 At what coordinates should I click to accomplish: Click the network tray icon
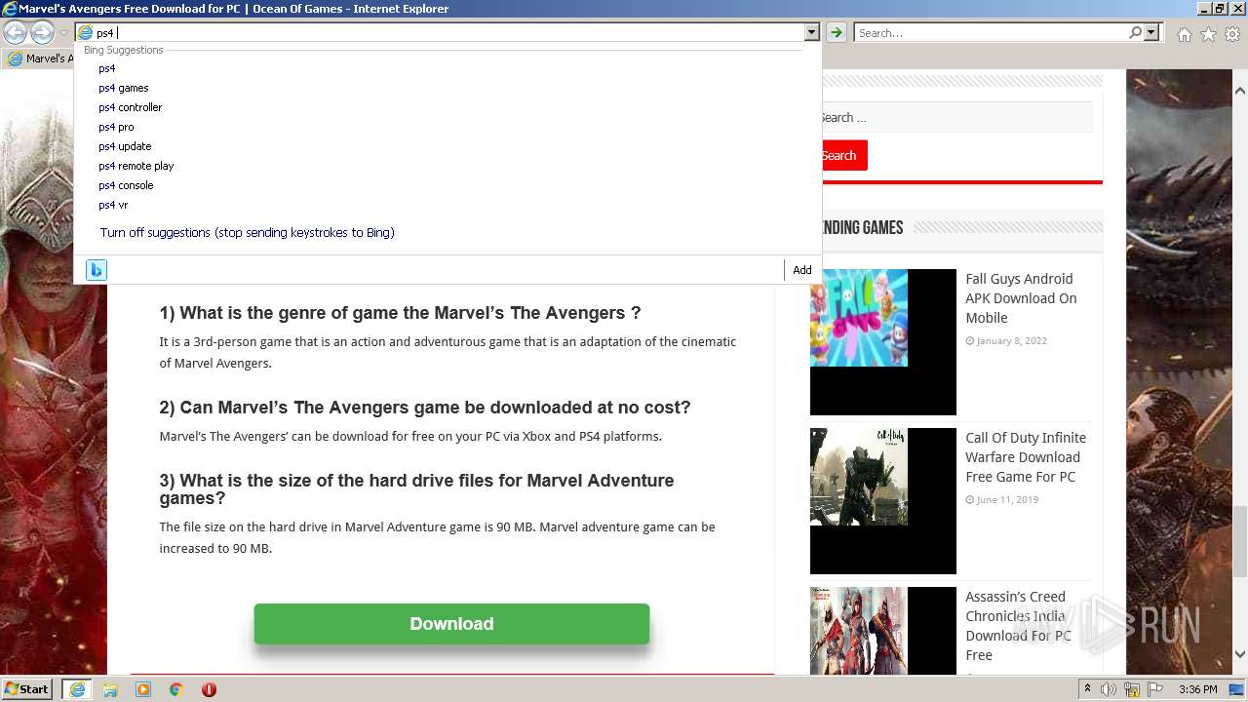(1131, 689)
